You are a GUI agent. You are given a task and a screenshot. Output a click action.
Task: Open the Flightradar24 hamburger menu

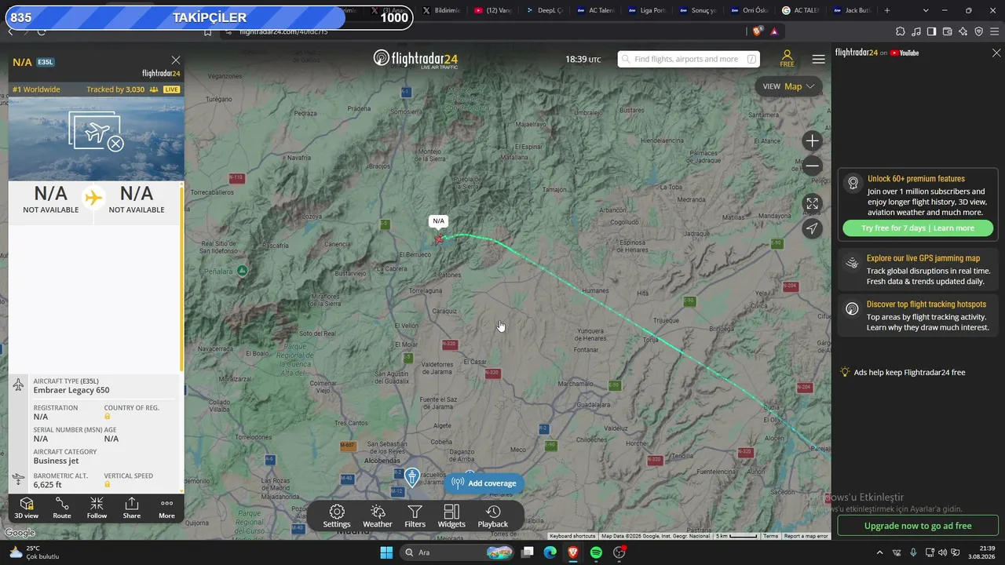[818, 59]
